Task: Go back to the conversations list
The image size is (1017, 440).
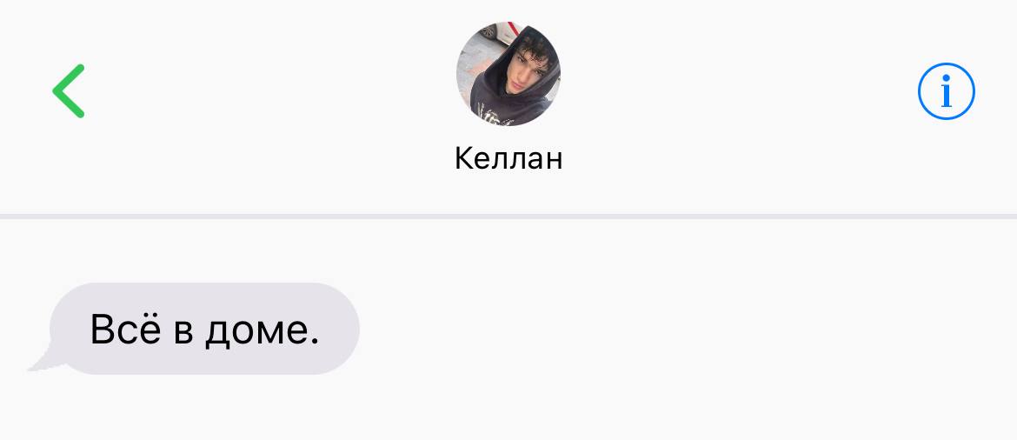Action: tap(69, 90)
